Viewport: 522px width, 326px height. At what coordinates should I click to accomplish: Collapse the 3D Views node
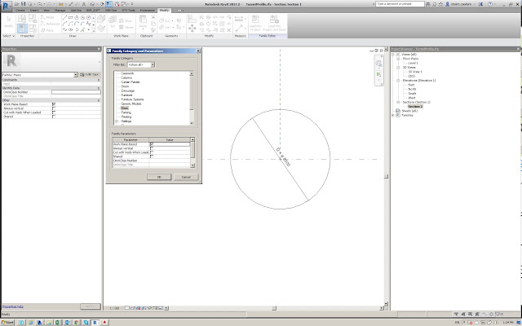point(398,67)
